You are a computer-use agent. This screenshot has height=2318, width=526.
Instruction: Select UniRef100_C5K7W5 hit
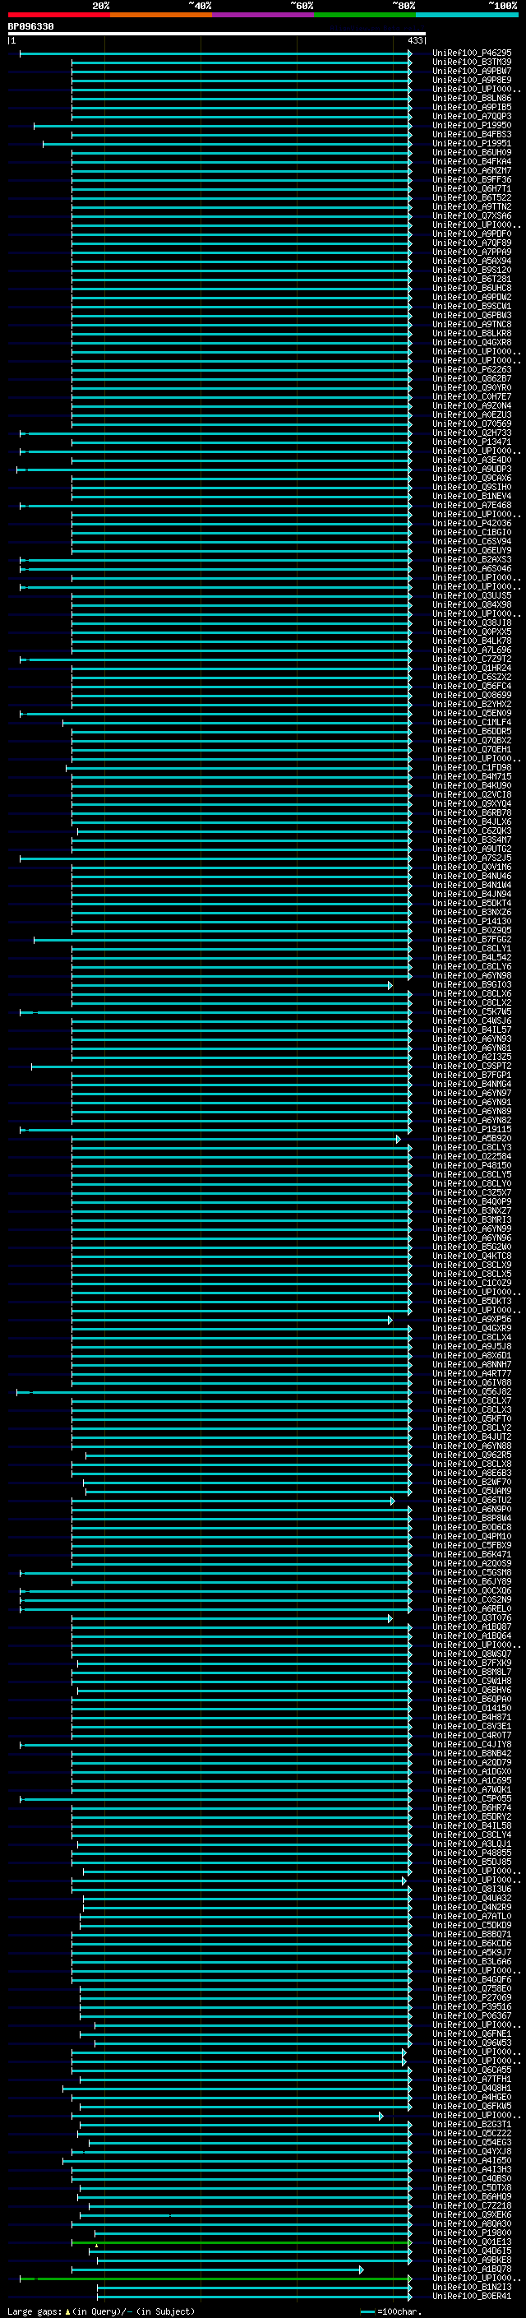point(472,1011)
